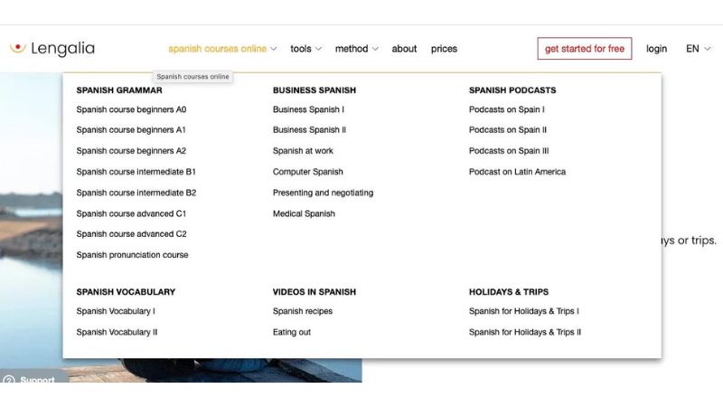Image resolution: width=723 pixels, height=407 pixels.
Task: Open Presenting and negotiating course
Action: pos(324,193)
